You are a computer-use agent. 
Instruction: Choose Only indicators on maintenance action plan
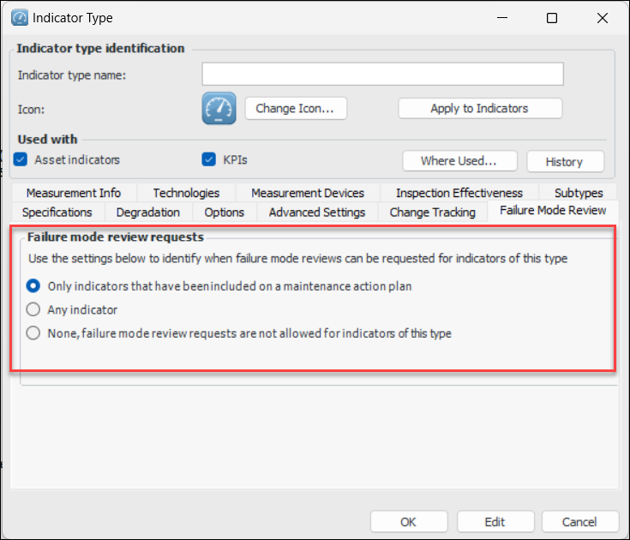[x=34, y=286]
